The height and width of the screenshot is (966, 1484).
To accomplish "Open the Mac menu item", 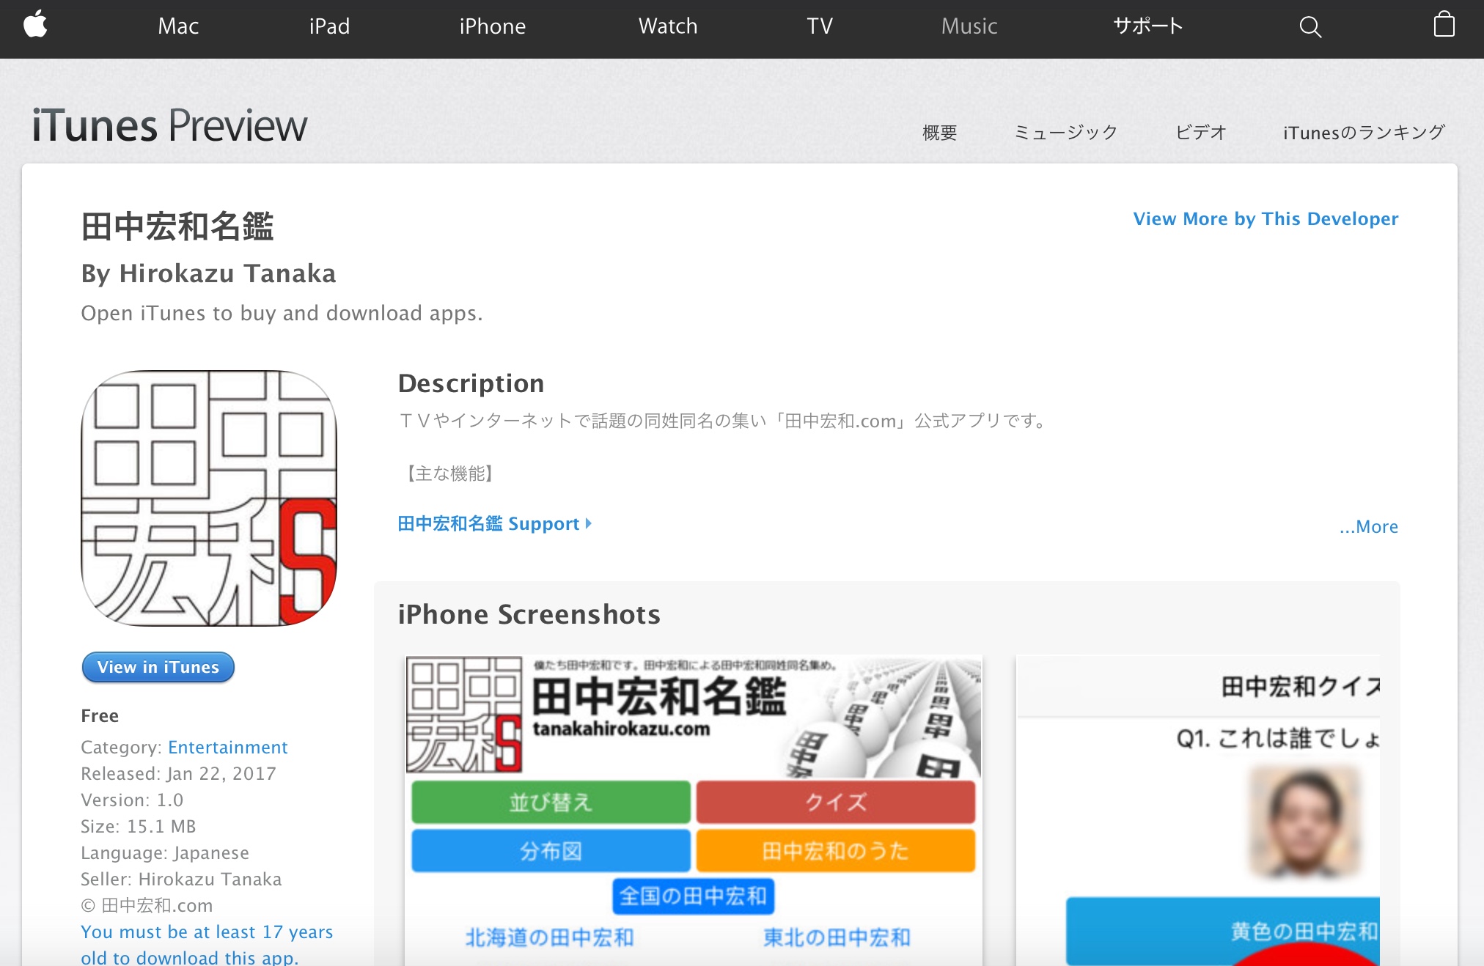I will (x=178, y=26).
